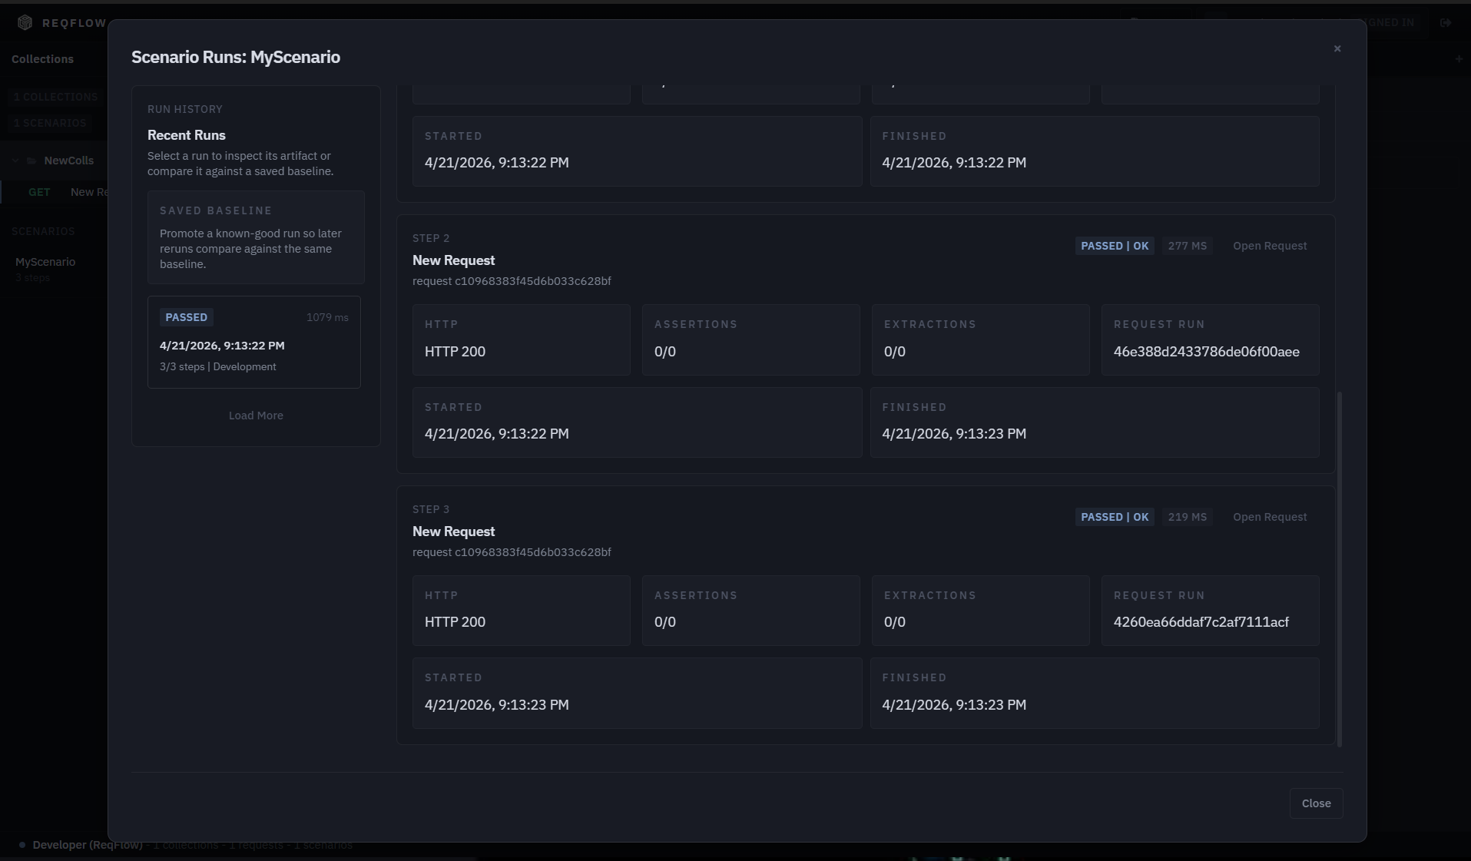Open Request for Step 2
Image resolution: width=1471 pixels, height=861 pixels.
pyautogui.click(x=1269, y=246)
